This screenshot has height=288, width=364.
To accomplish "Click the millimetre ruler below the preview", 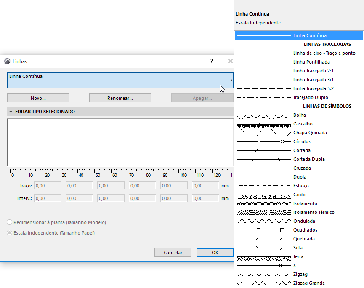I will click(121, 173).
